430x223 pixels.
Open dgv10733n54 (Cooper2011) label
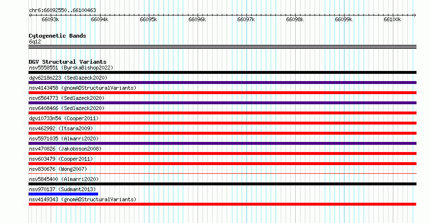tap(64, 118)
